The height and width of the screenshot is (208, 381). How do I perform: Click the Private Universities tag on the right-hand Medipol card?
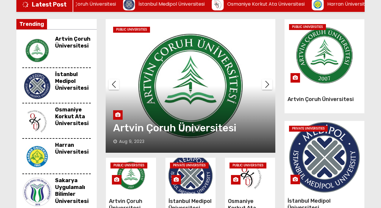[x=308, y=129]
